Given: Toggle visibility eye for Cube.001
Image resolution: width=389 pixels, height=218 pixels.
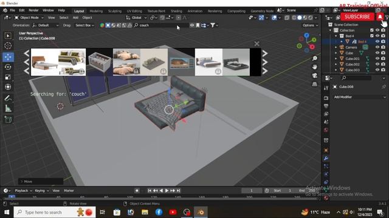Looking at the screenshot, I should pos(377,58).
